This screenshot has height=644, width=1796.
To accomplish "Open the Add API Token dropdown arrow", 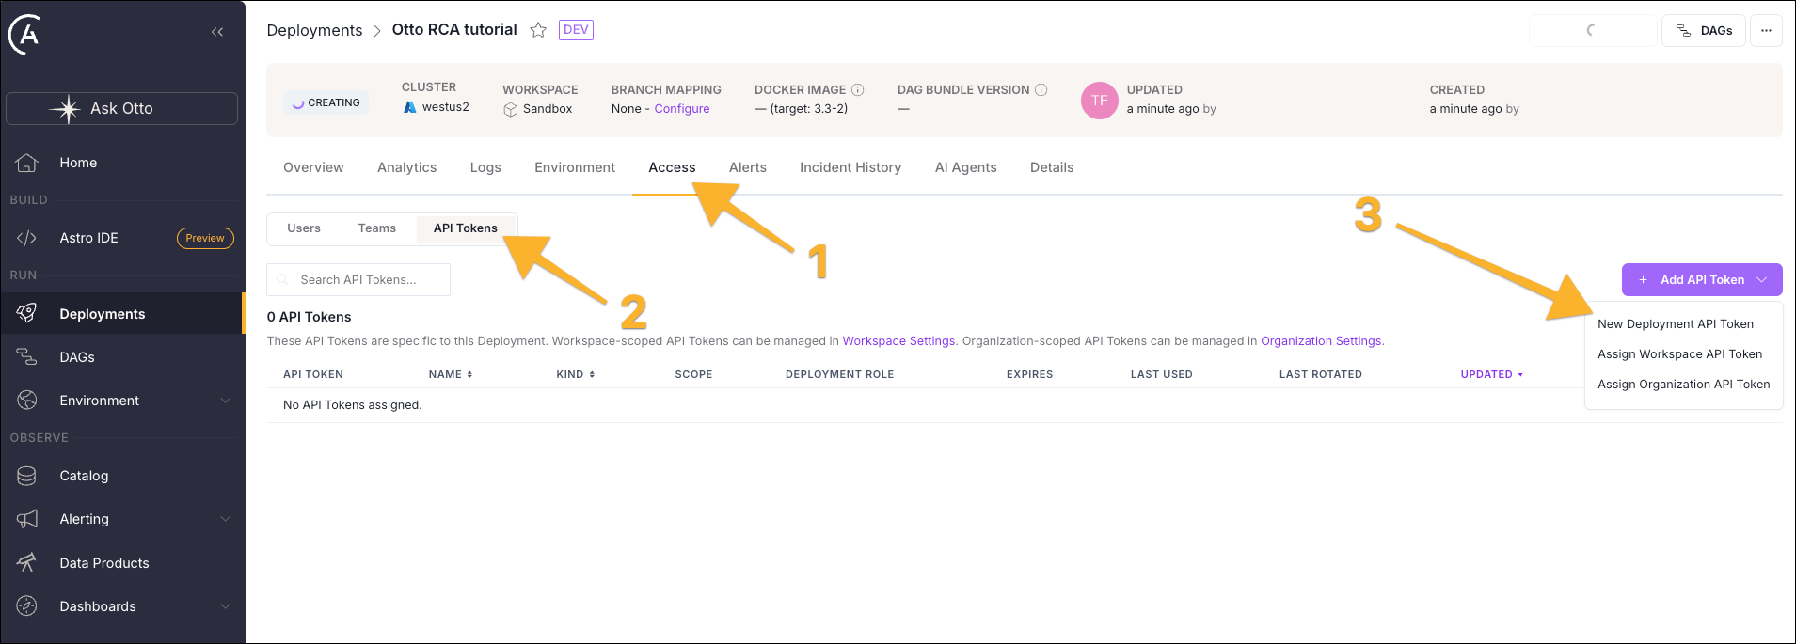I will 1762,280.
